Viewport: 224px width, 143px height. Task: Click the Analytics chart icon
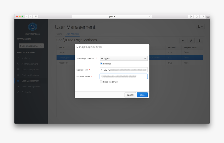pyautogui.click(x=18, y=58)
